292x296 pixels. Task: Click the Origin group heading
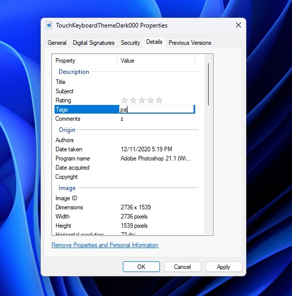coord(67,130)
